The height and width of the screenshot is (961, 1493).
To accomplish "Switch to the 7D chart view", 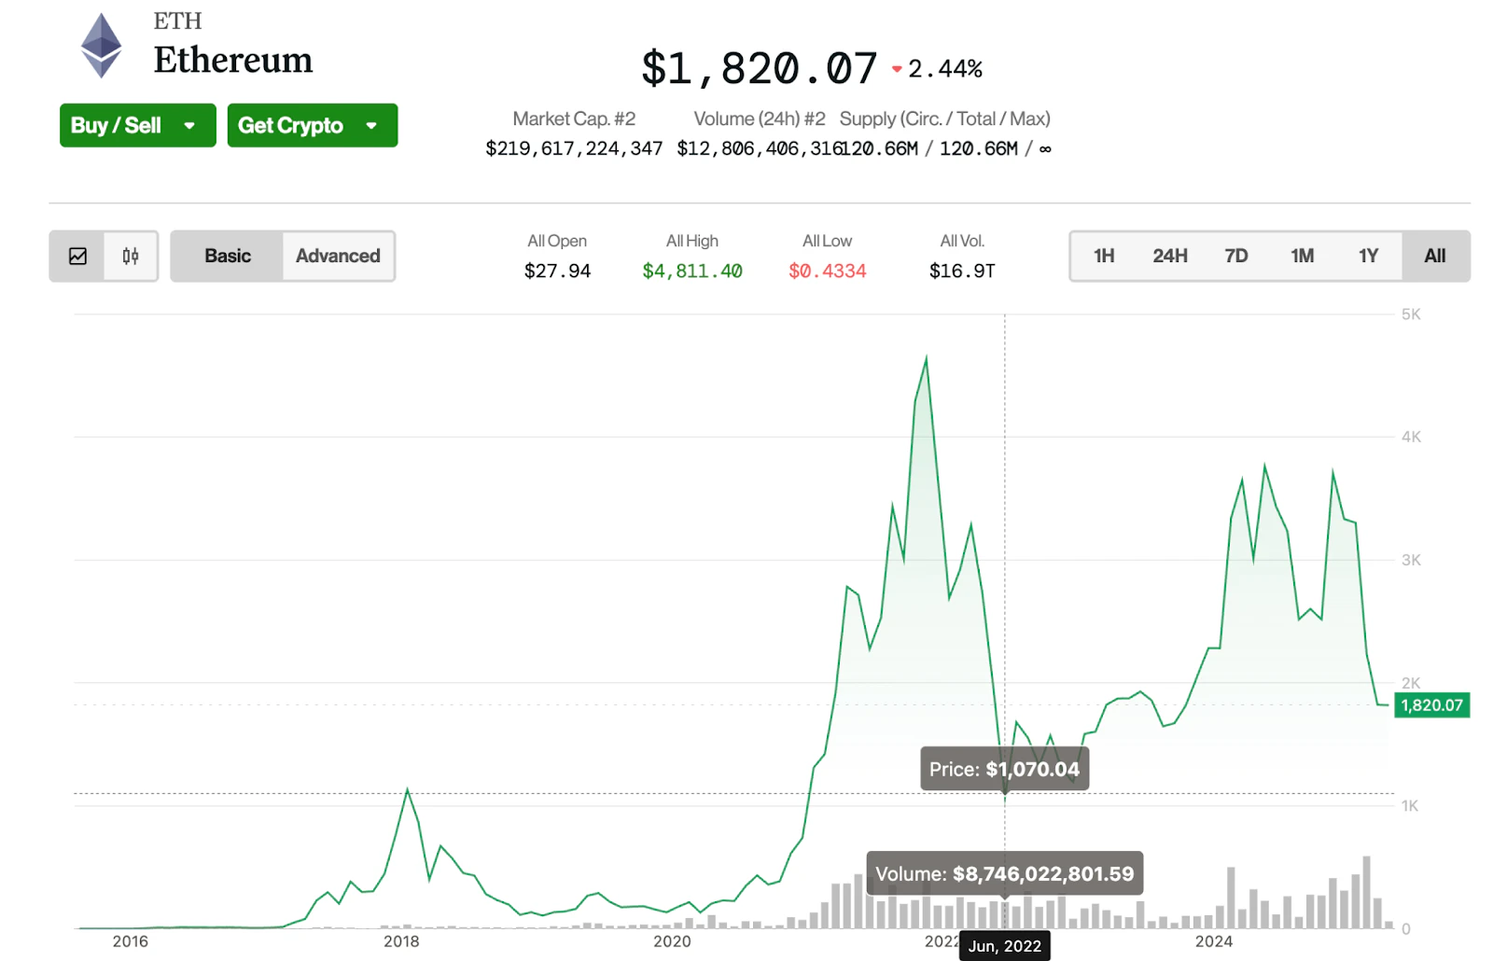I will (x=1235, y=256).
